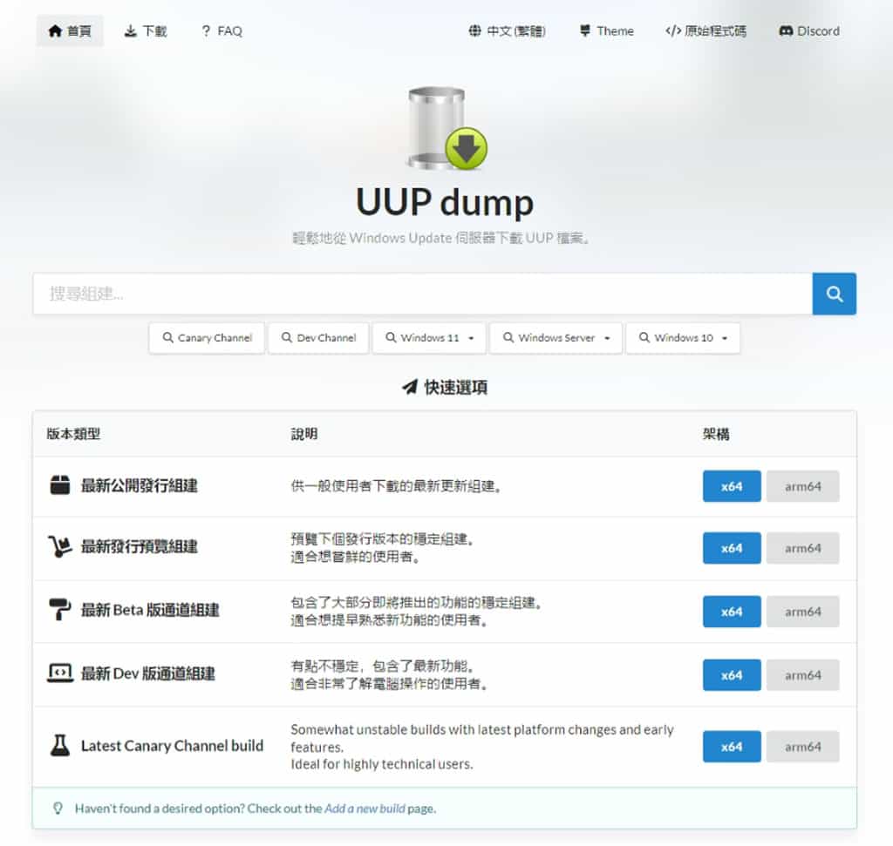Click the paint roller icon for Beta row
The image size is (893, 846).
(60, 609)
